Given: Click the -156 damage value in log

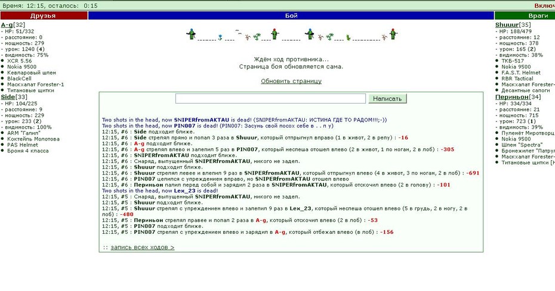Looking at the screenshot, I should 387,232.
